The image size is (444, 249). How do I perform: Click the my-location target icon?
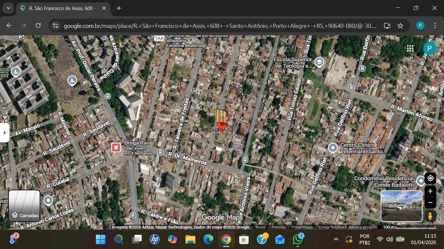tap(430, 178)
